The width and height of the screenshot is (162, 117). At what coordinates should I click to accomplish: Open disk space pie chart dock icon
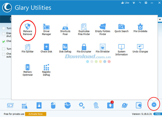67,105
